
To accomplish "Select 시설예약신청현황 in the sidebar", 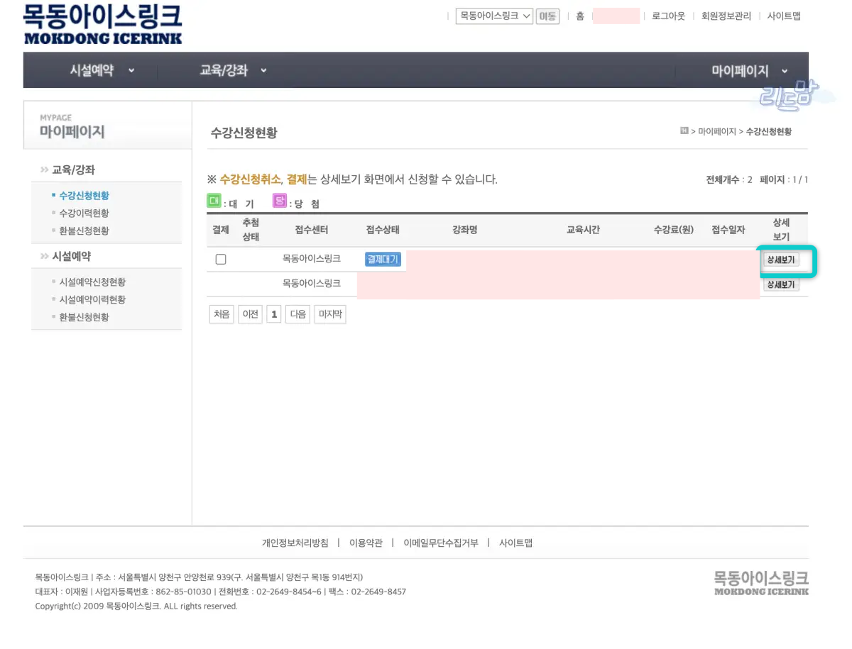I will [92, 282].
